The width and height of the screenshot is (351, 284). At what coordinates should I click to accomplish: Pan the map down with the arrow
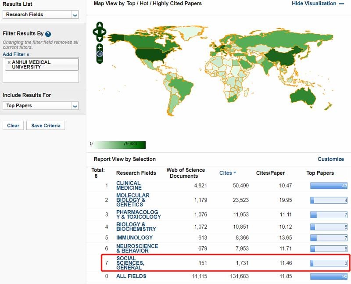click(x=100, y=38)
